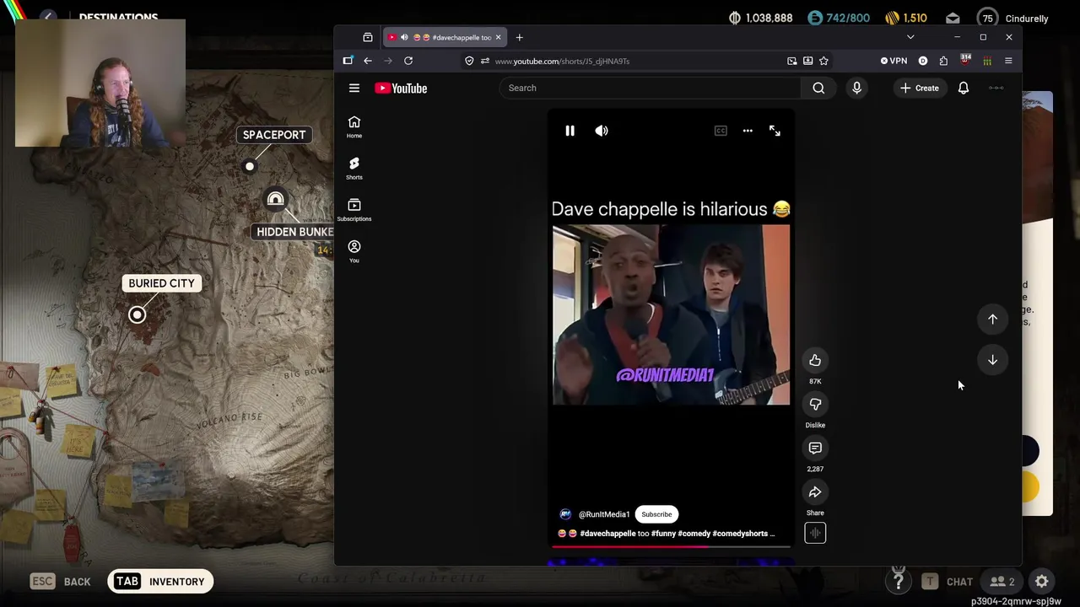Click the Buried City map marker dot

(137, 315)
